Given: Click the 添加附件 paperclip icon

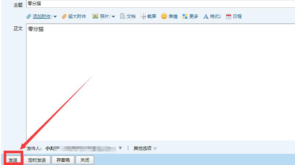Looking at the screenshot, I should 29,16.
